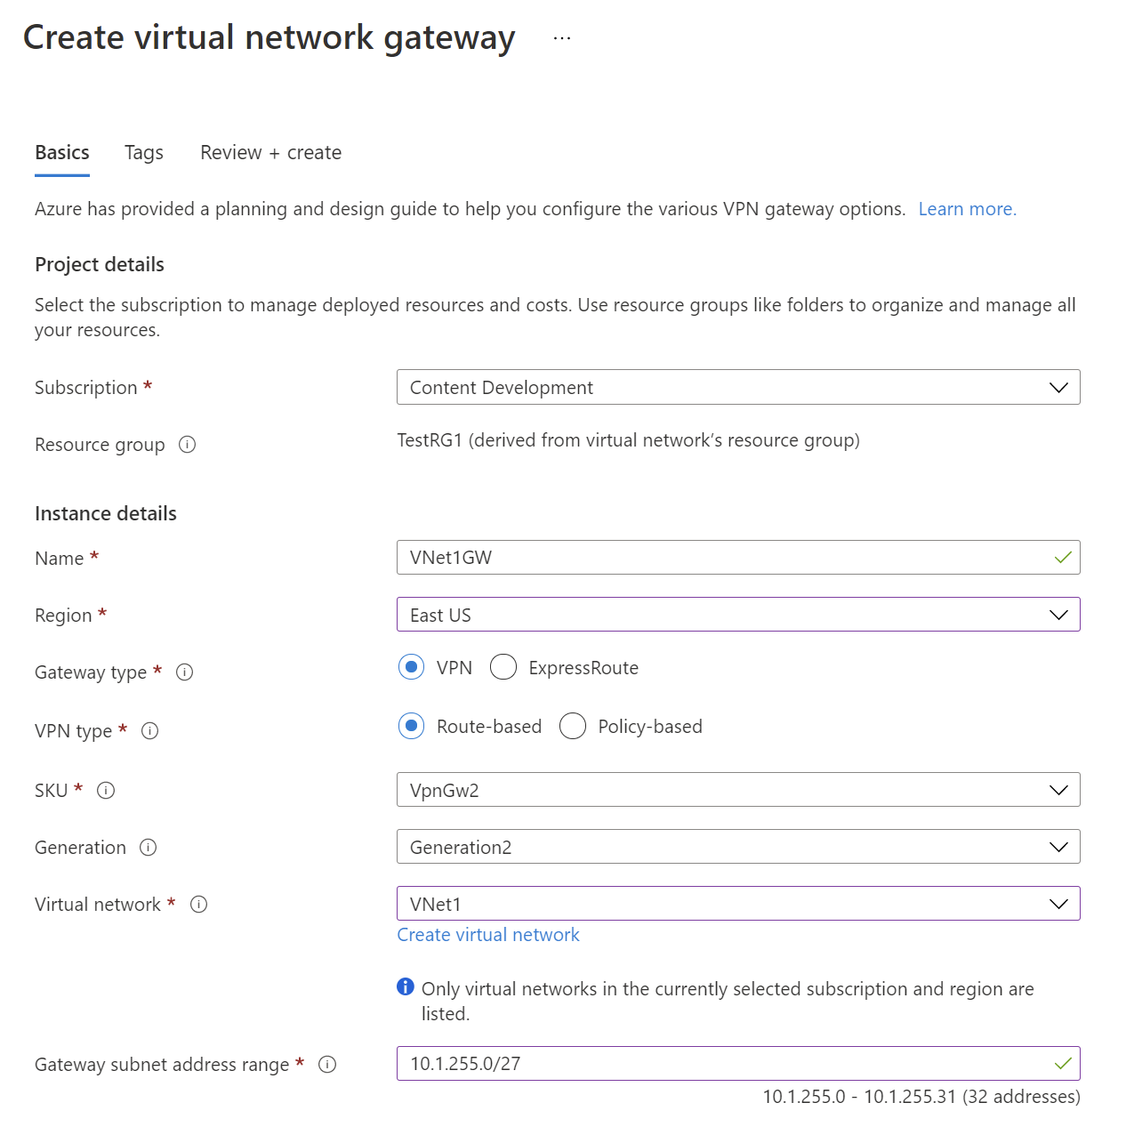Choose the Route-based VPN type
This screenshot has width=1126, height=1135.
(411, 727)
